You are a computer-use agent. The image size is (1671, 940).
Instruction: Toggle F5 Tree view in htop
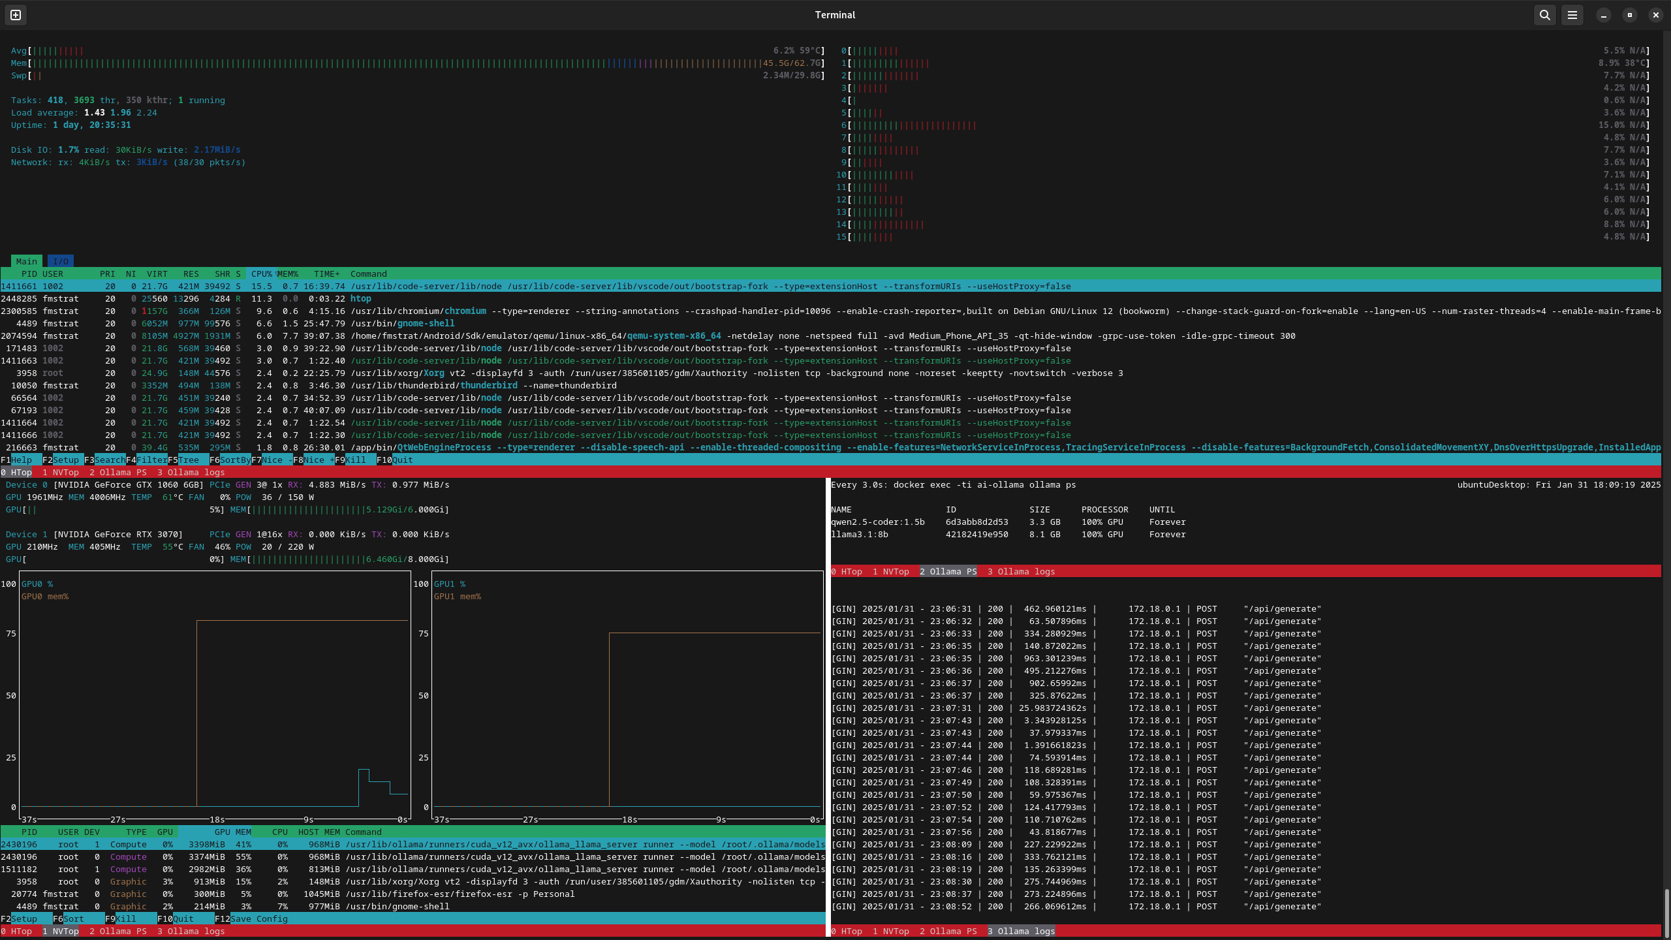pos(188,460)
